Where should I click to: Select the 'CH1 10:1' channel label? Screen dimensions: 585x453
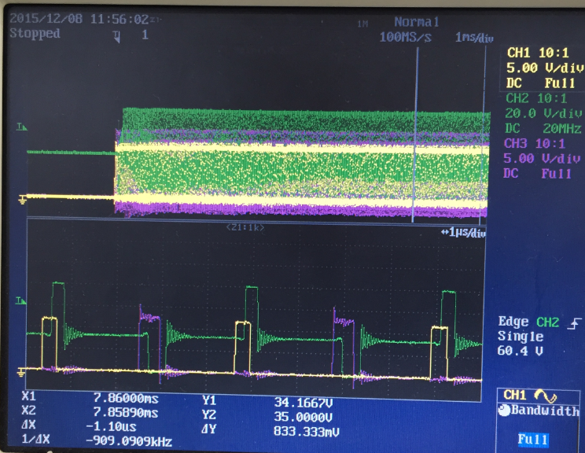point(538,53)
